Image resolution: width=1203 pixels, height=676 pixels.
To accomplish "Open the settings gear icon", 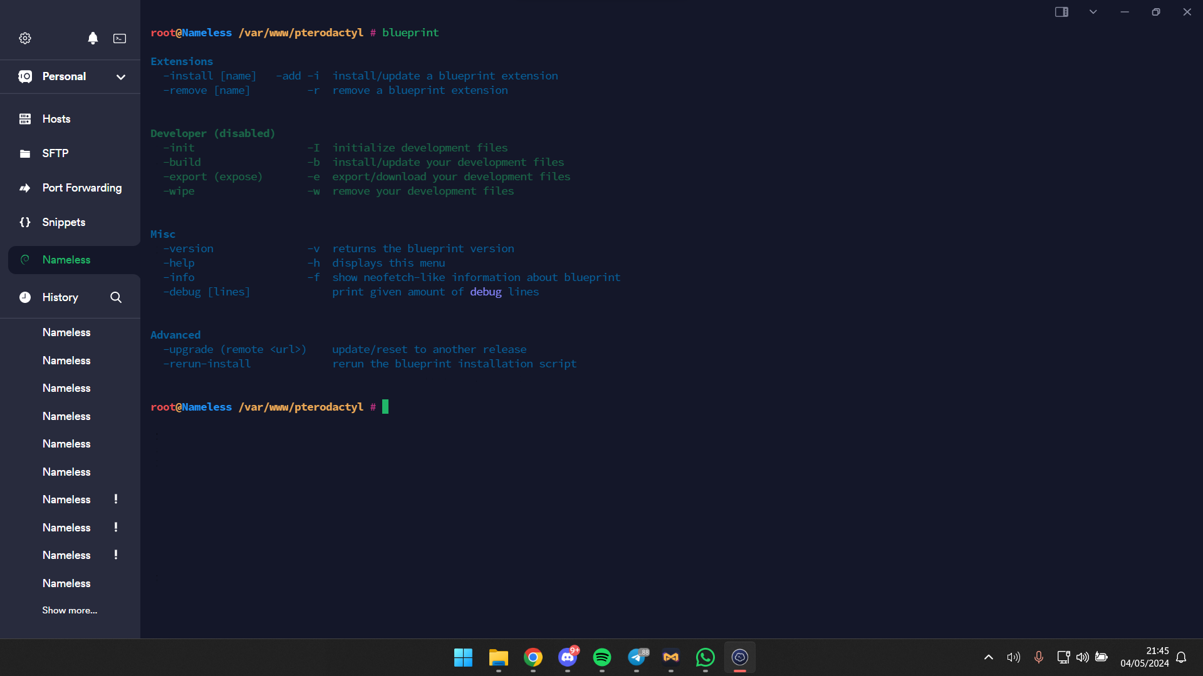I will (25, 38).
